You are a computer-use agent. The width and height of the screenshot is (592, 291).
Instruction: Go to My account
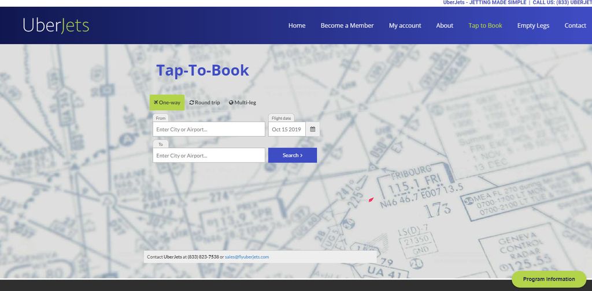405,25
